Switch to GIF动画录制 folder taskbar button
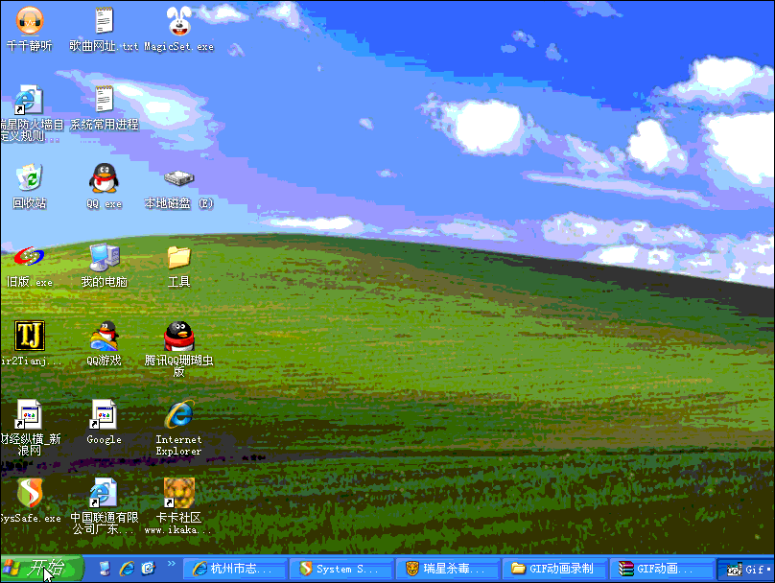Viewport: 775px width, 583px height. point(555,569)
